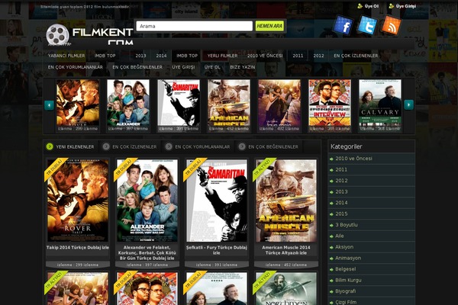Click the grey arrow beside En Çok Beğenilenler tab
The width and height of the screenshot is (458, 305).
242,146
